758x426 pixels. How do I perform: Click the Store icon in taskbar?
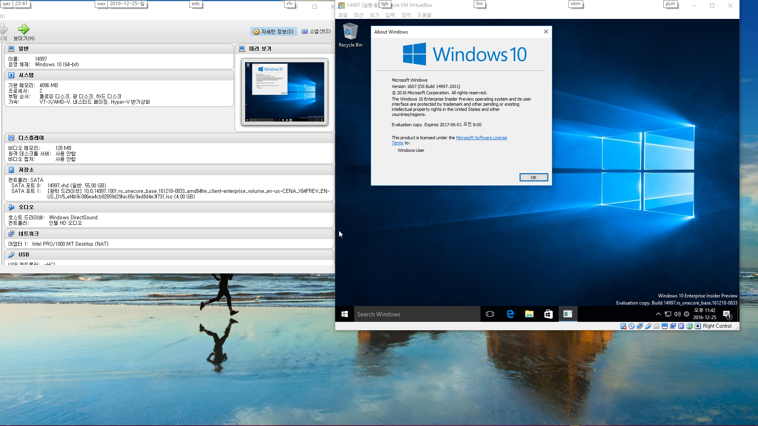[549, 314]
